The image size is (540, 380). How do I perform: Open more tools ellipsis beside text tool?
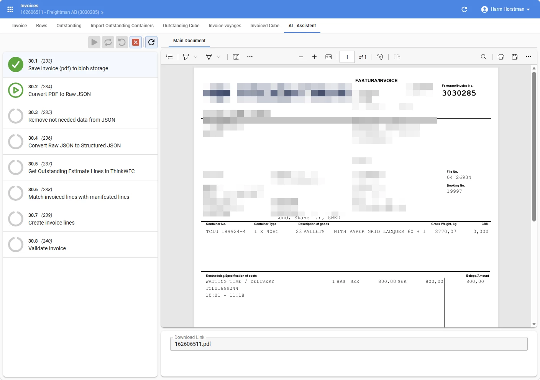(250, 56)
